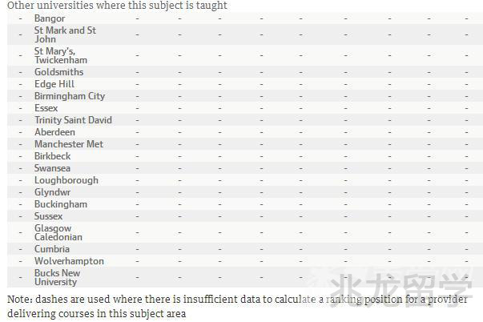This screenshot has width=483, height=322.
Task: Open St Mary's, Twickenham entry
Action: pos(60,55)
